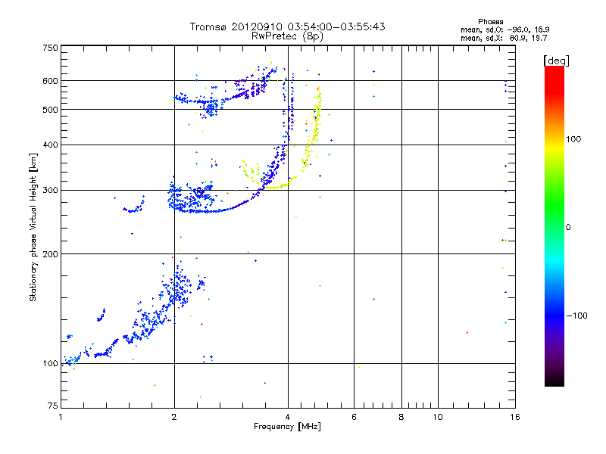
Task: Click y-axis label '750'
Action: (x=50, y=48)
